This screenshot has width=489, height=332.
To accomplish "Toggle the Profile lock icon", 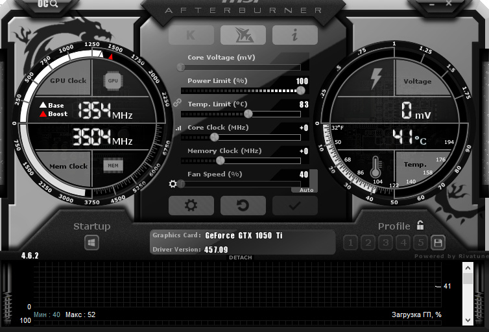I will (x=420, y=225).
